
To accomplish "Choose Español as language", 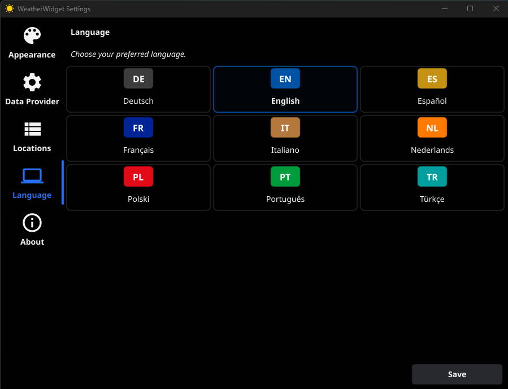I will coord(432,89).
